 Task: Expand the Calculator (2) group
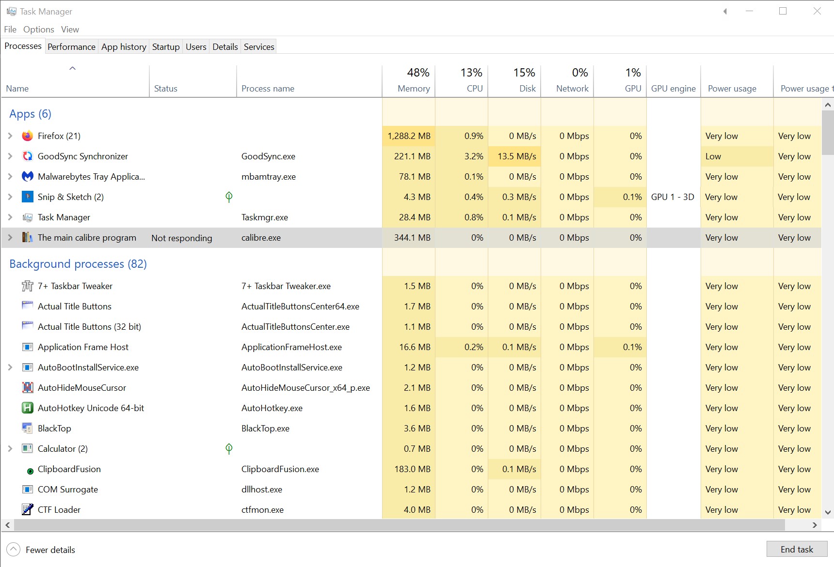(10, 449)
